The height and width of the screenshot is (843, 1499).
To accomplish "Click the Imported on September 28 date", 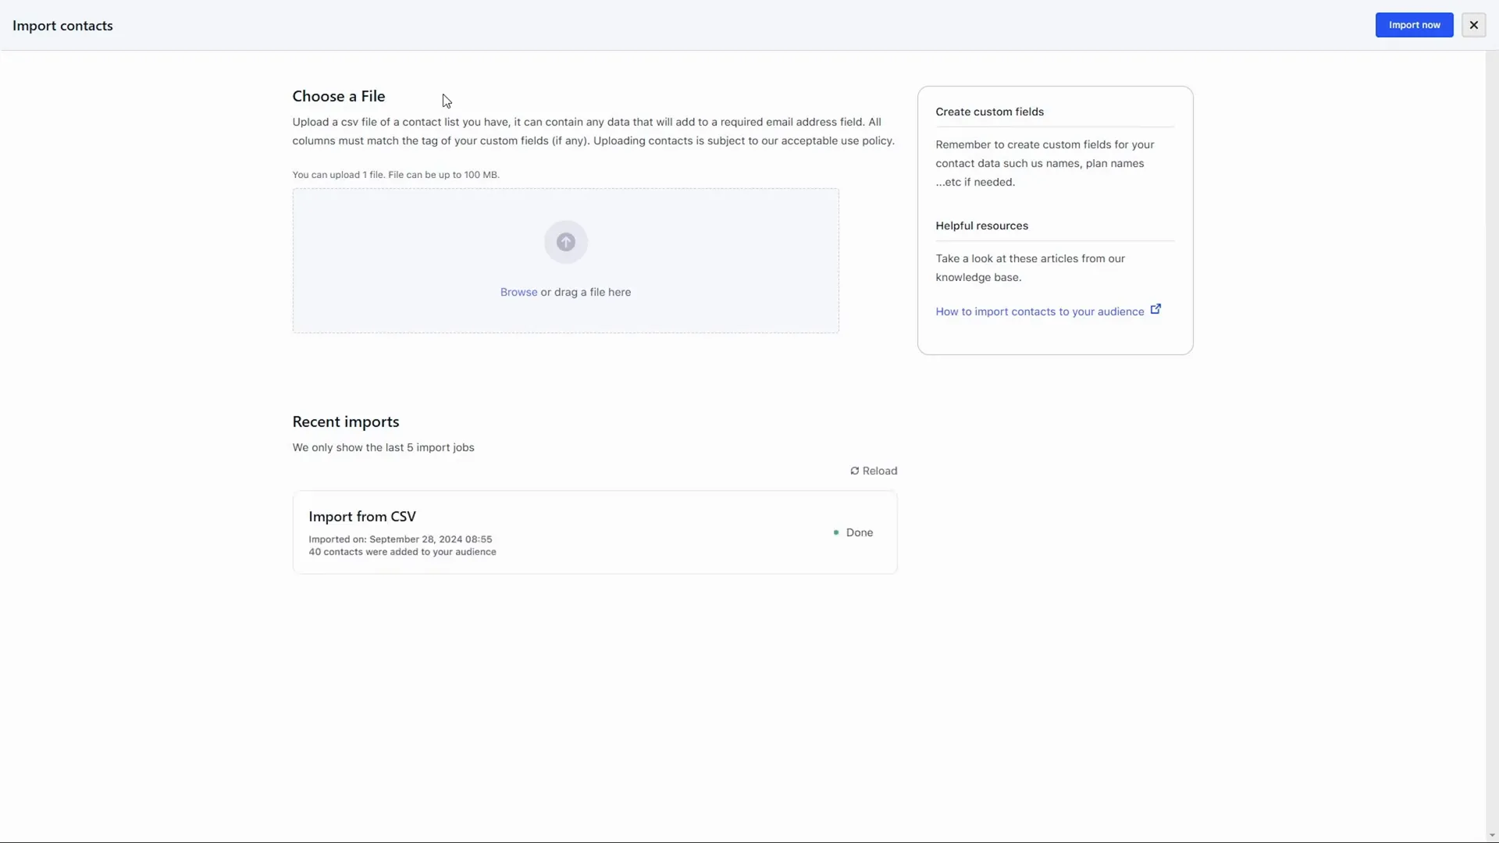I will pyautogui.click(x=400, y=539).
